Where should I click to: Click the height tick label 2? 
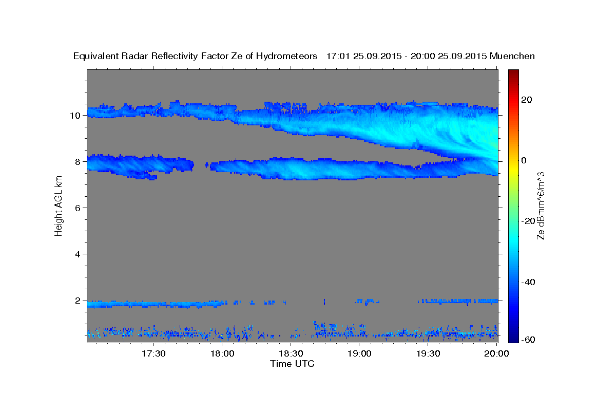coord(77,301)
